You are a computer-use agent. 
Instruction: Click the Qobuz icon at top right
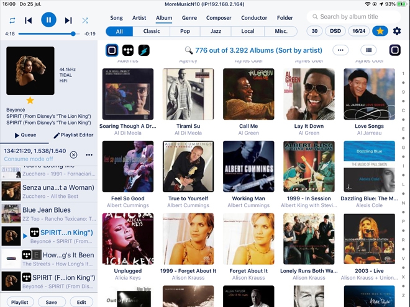pyautogui.click(x=395, y=50)
